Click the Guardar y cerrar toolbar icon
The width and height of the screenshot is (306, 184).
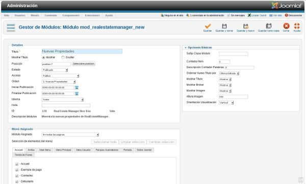[x=224, y=26]
